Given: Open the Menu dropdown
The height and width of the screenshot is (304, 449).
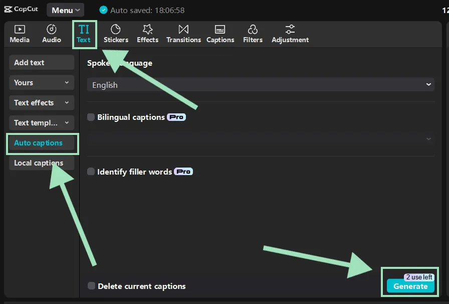Looking at the screenshot, I should (x=66, y=10).
